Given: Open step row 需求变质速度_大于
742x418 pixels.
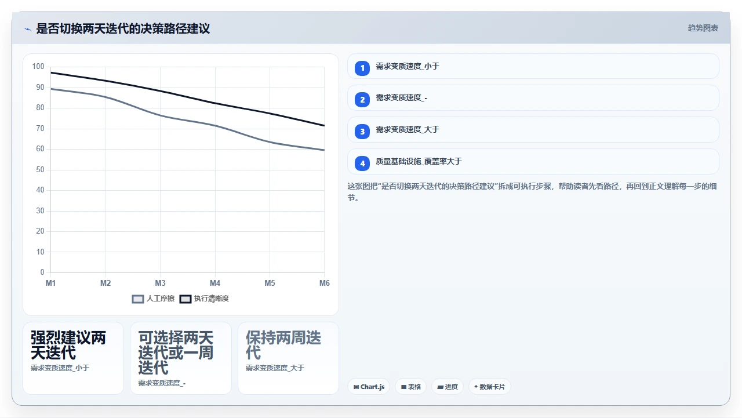Looking at the screenshot, I should (533, 130).
